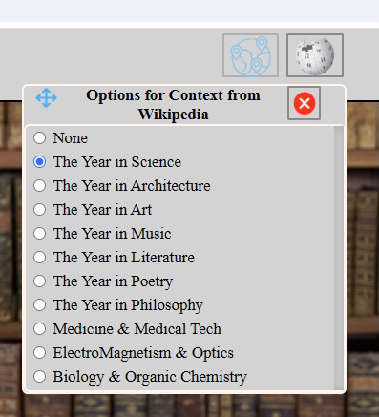Select Medicine & Medical Tech radio button
379x417 pixels.
[40, 329]
